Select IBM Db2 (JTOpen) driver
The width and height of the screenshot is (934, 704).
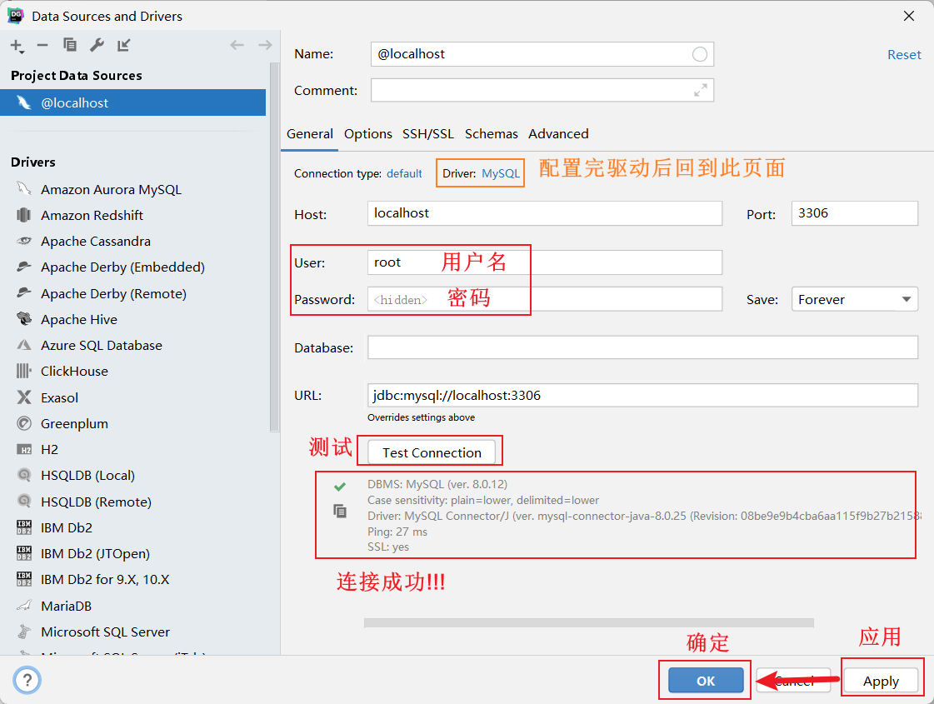[x=95, y=553]
